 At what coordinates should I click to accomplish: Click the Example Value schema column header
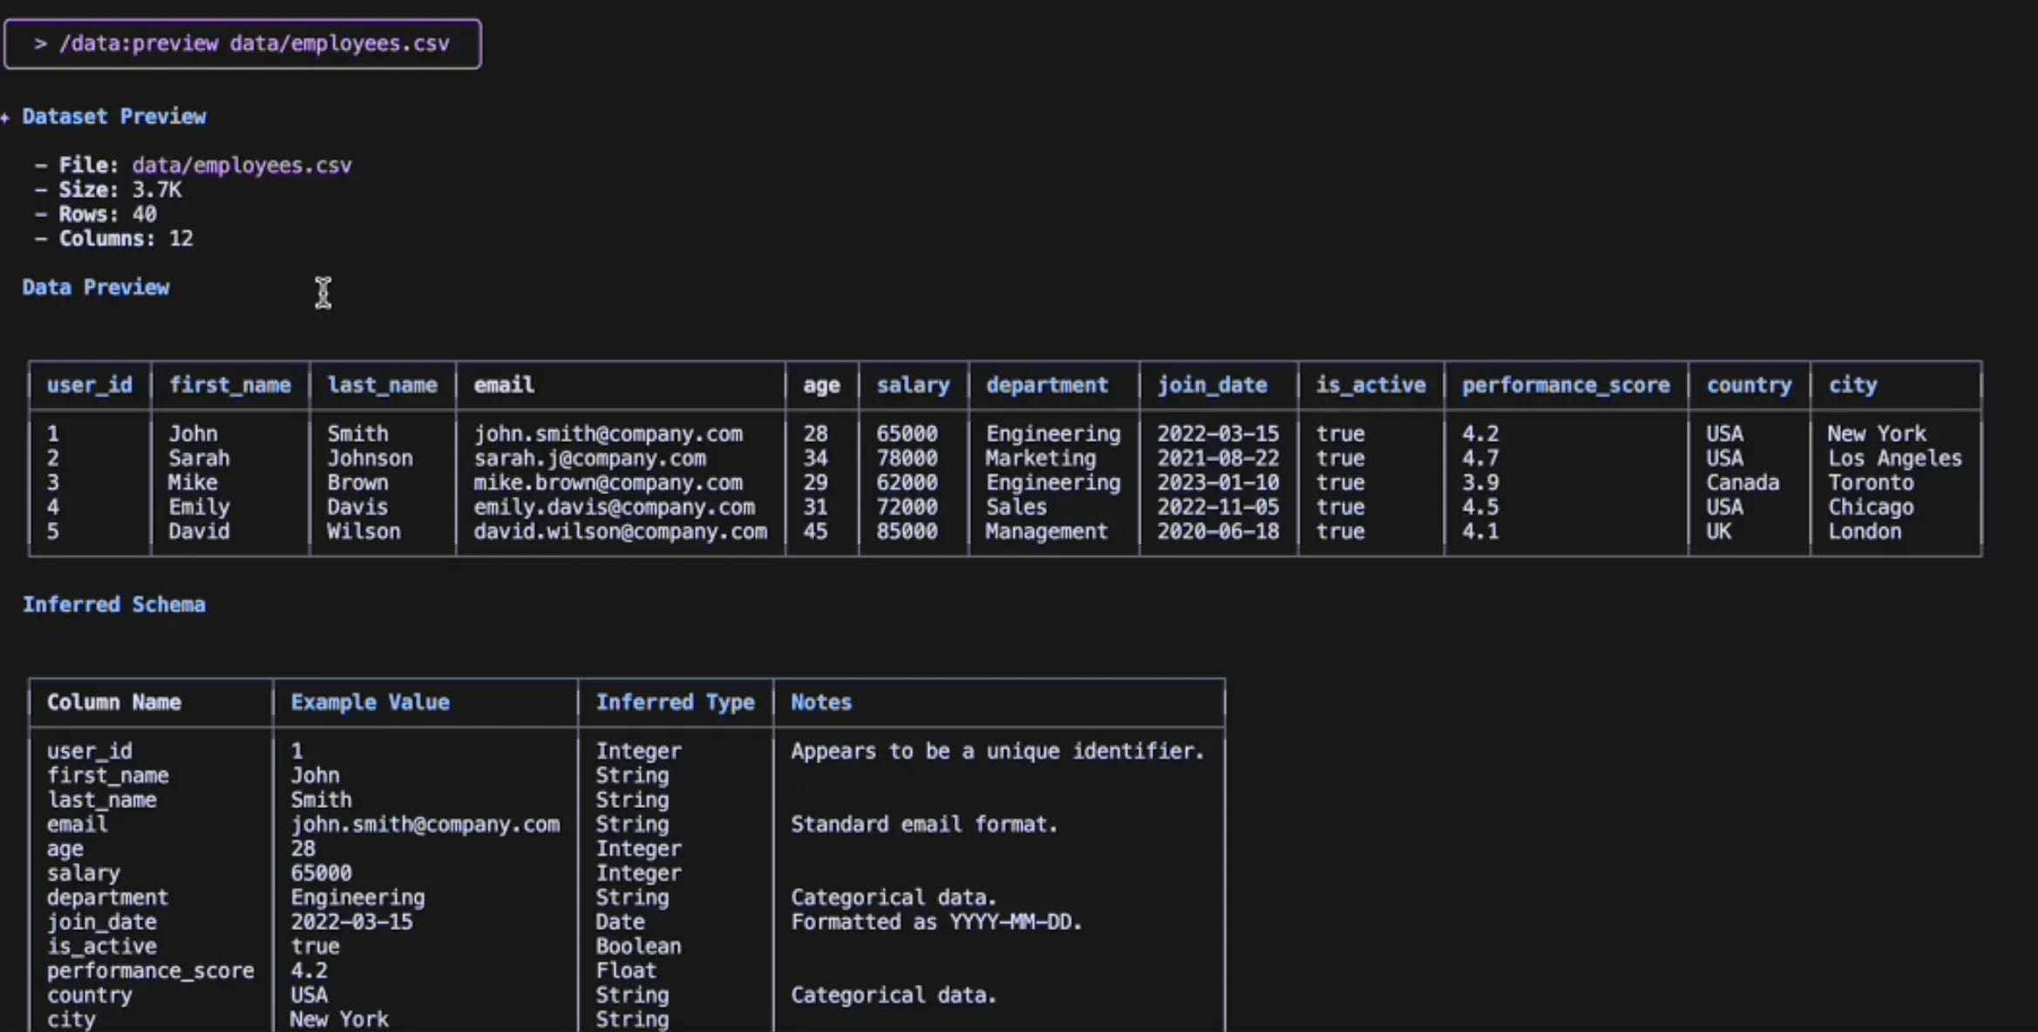(x=370, y=703)
